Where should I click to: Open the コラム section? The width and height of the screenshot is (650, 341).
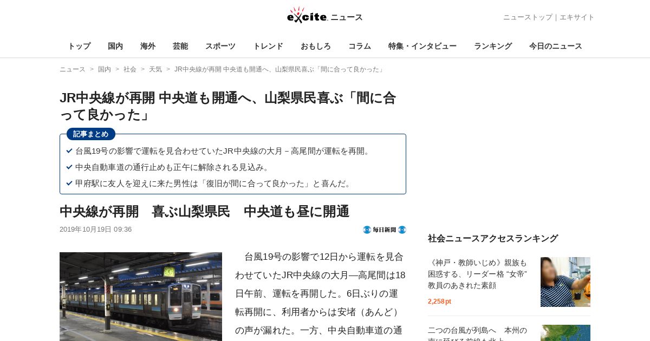(x=360, y=46)
